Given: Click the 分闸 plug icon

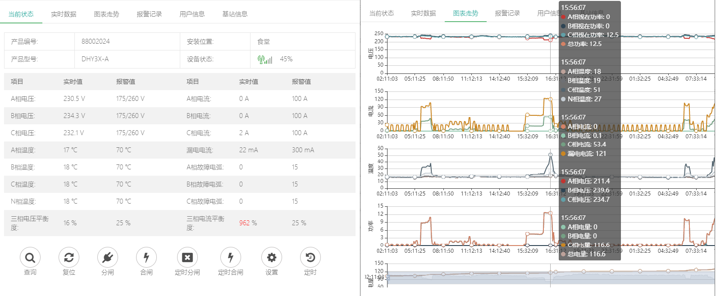Looking at the screenshot, I should tap(108, 258).
